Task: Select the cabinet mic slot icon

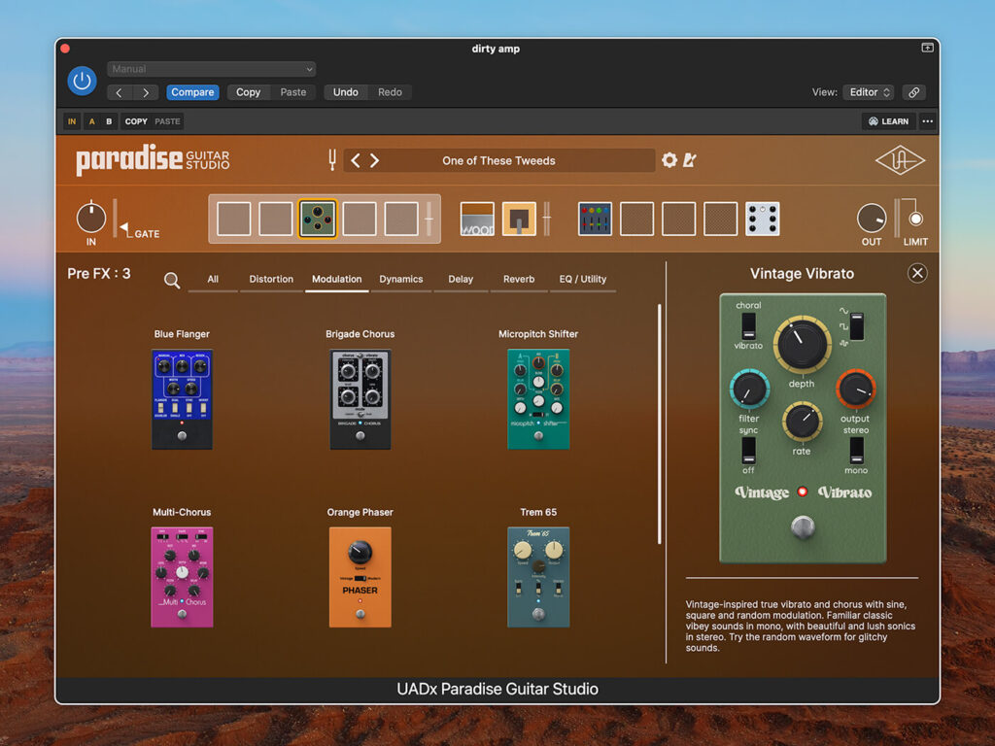Action: click(x=519, y=219)
